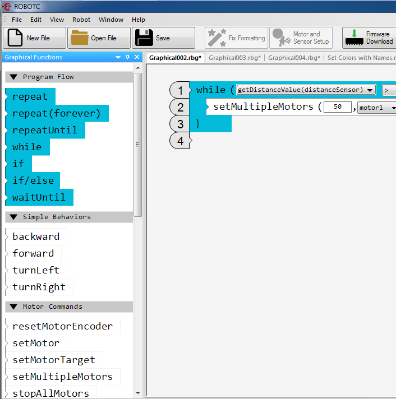Select the setMotorTarget block

(x=54, y=360)
